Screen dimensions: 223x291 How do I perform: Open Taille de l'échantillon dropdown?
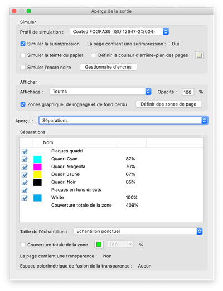coord(138,231)
